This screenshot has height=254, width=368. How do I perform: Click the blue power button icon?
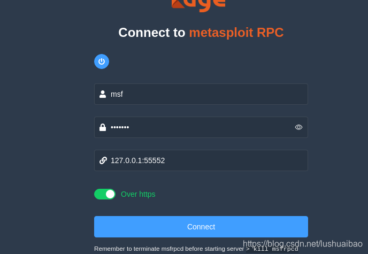coord(102,61)
